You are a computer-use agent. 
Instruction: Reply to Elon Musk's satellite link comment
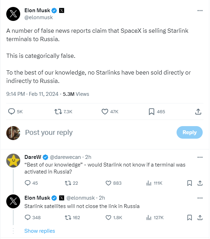click(28, 217)
